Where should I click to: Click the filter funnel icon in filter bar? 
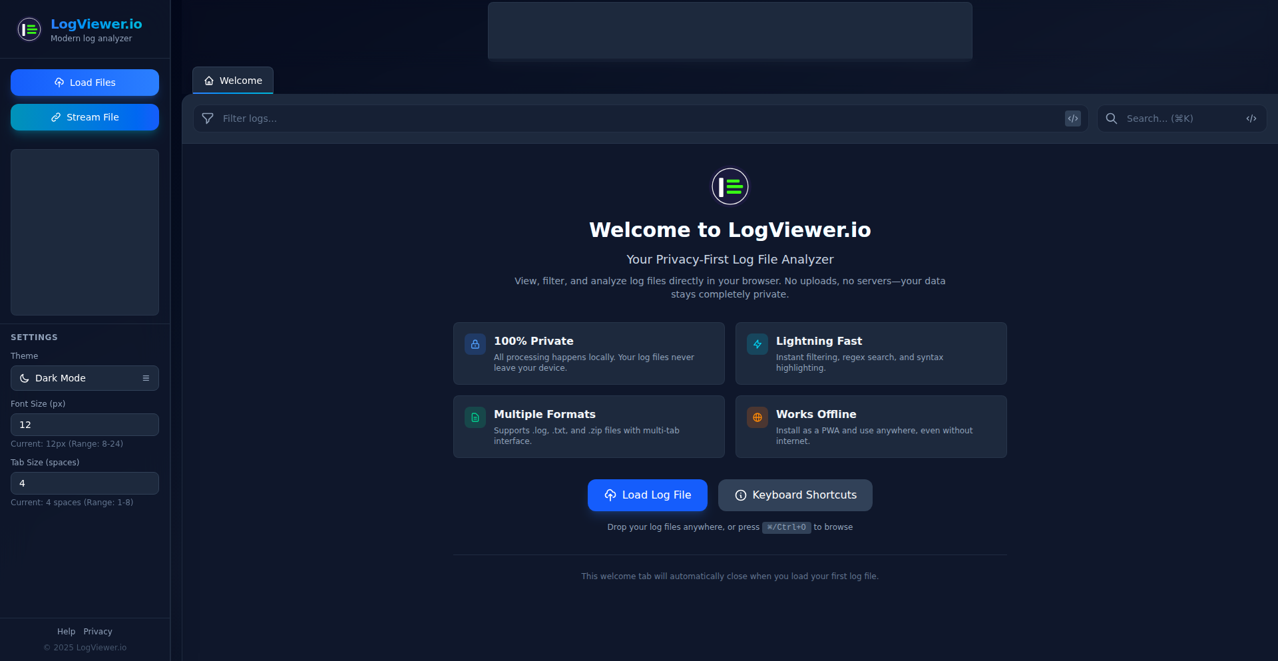click(207, 118)
